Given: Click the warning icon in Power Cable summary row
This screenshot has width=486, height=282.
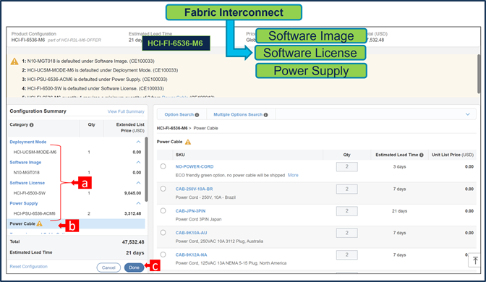Looking at the screenshot, I should (39, 223).
